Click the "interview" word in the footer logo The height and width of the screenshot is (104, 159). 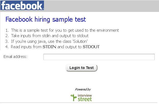tap(85, 95)
